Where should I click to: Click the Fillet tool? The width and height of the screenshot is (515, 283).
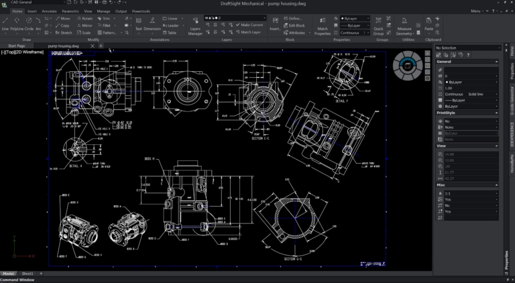point(104,25)
